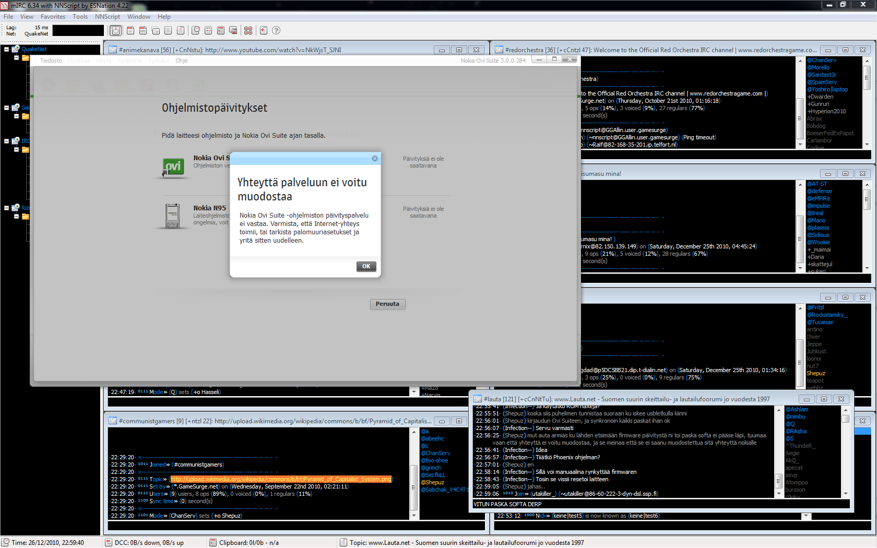Open the NNScript menu
The height and width of the screenshot is (548, 877).
pos(108,17)
